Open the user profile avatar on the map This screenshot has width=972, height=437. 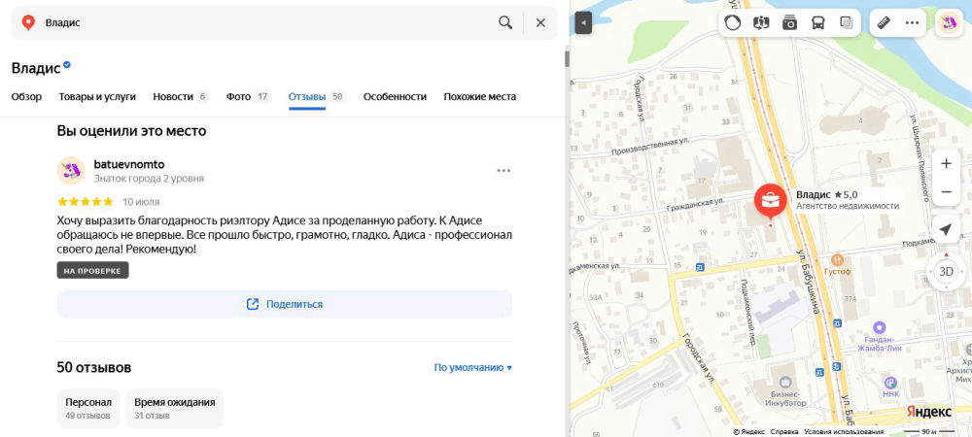pyautogui.click(x=949, y=23)
